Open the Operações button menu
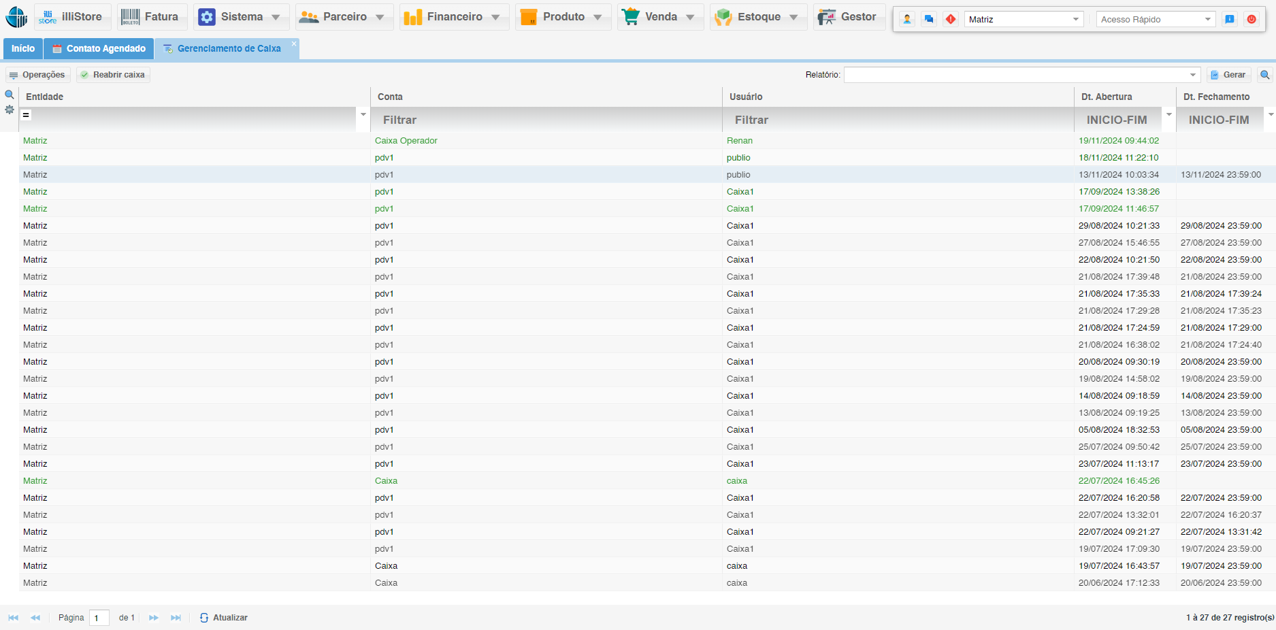 click(37, 75)
